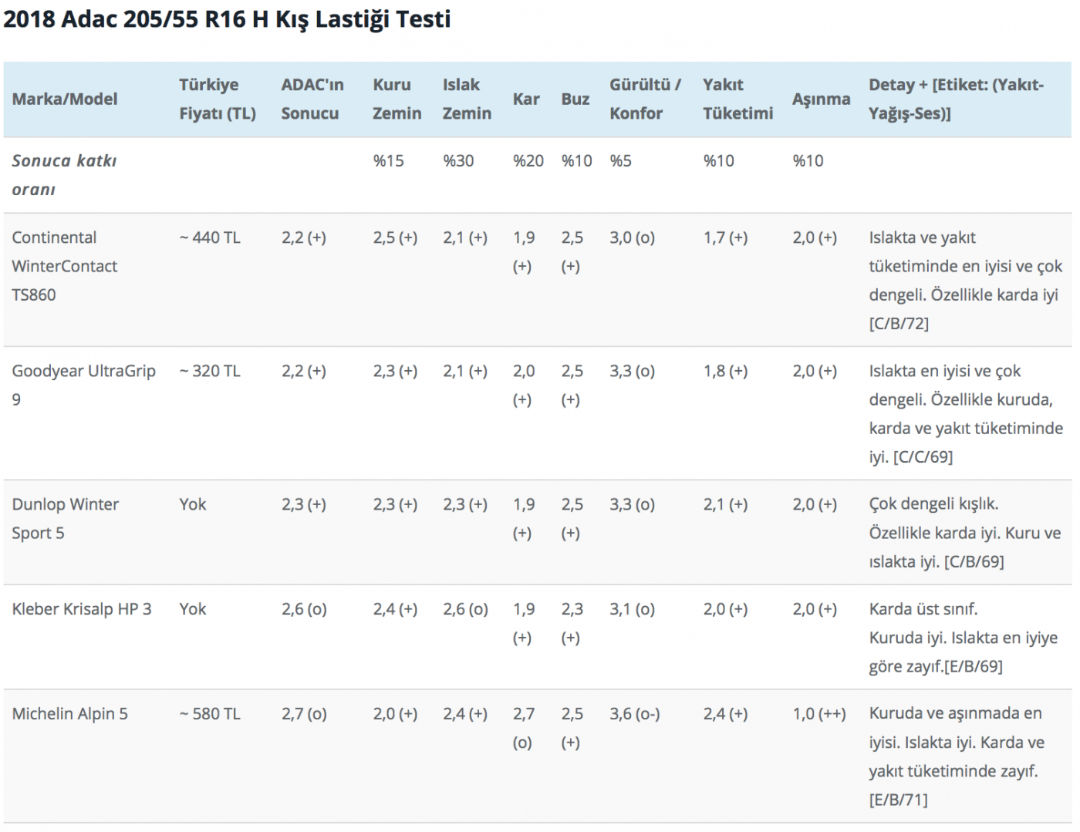This screenshot has height=832, width=1080.
Task: Click the 'Detay + [Etiket...' column header
Action: coord(956,99)
